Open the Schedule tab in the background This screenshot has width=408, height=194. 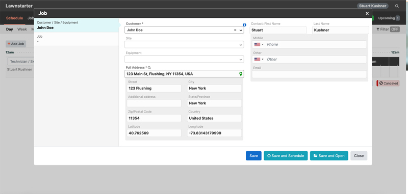(x=15, y=18)
